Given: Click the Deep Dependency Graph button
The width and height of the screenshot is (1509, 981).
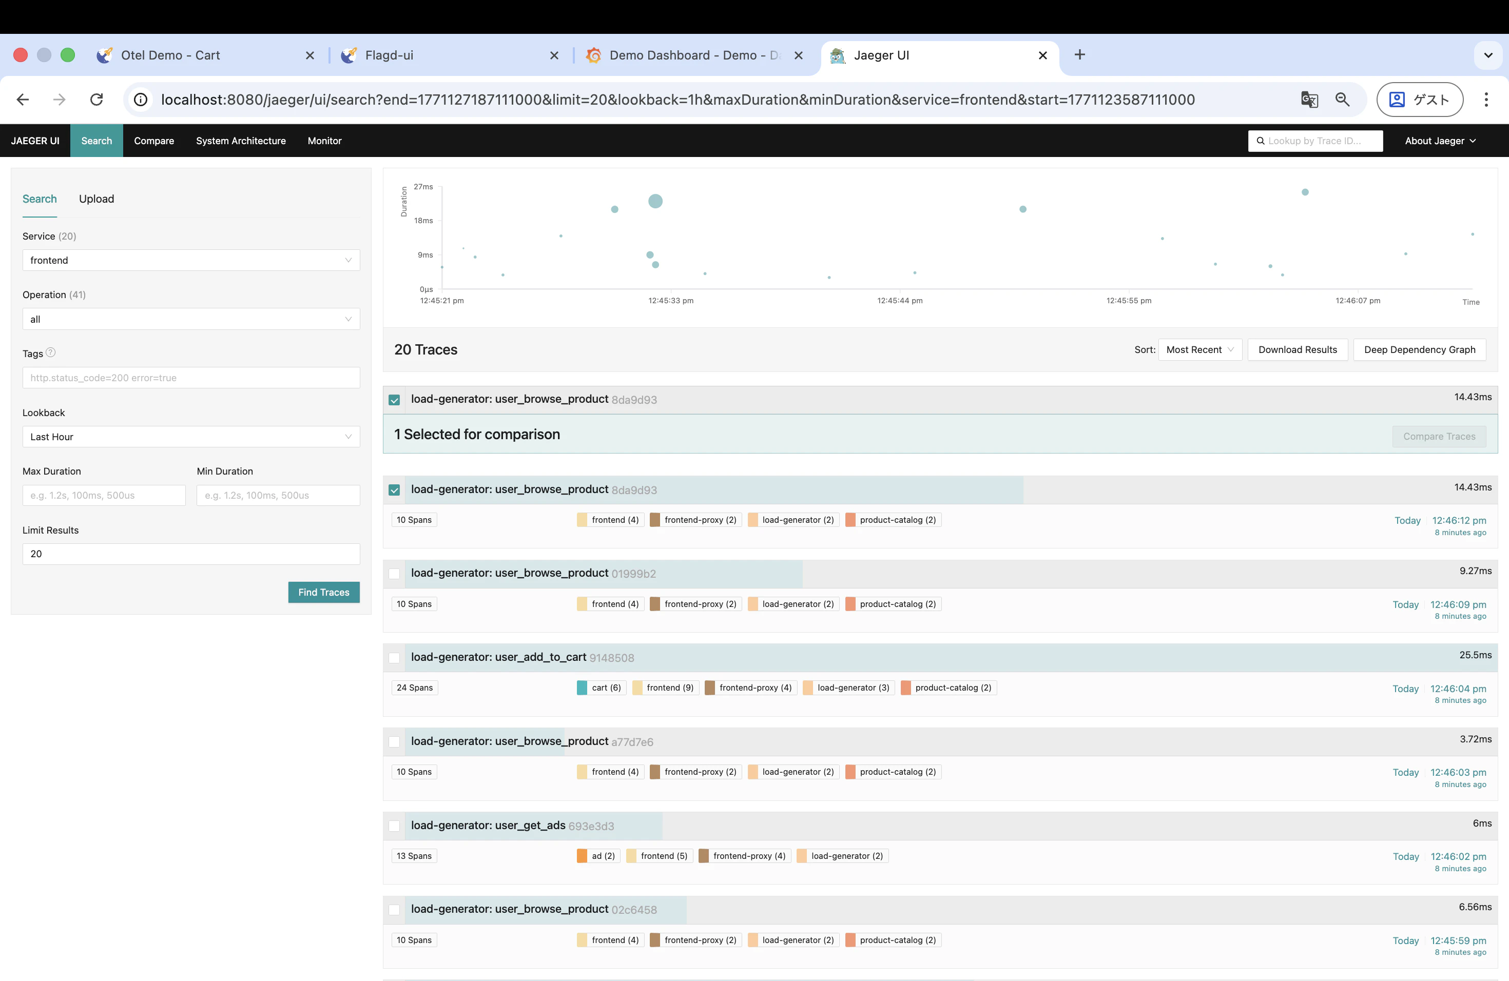Looking at the screenshot, I should [1419, 350].
